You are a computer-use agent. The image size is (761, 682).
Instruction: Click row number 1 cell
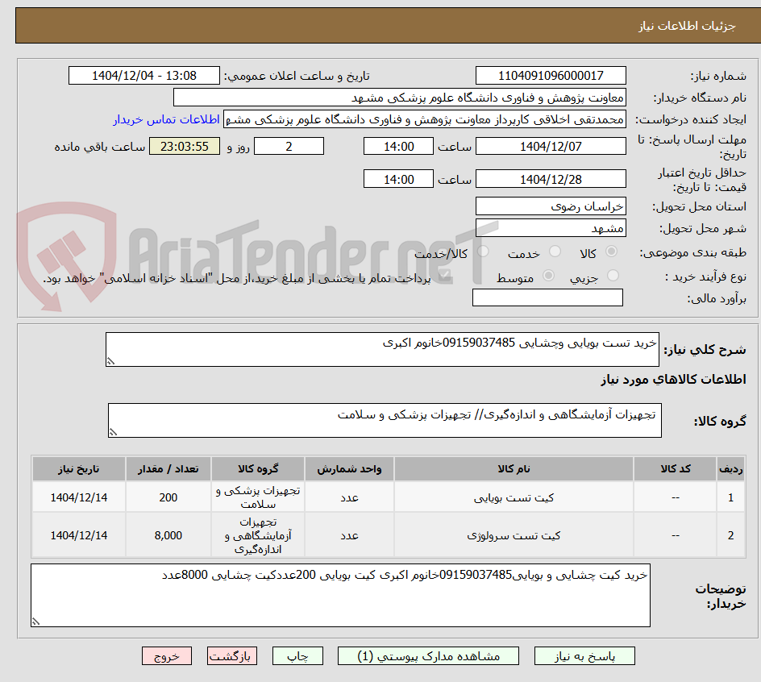pyautogui.click(x=731, y=497)
